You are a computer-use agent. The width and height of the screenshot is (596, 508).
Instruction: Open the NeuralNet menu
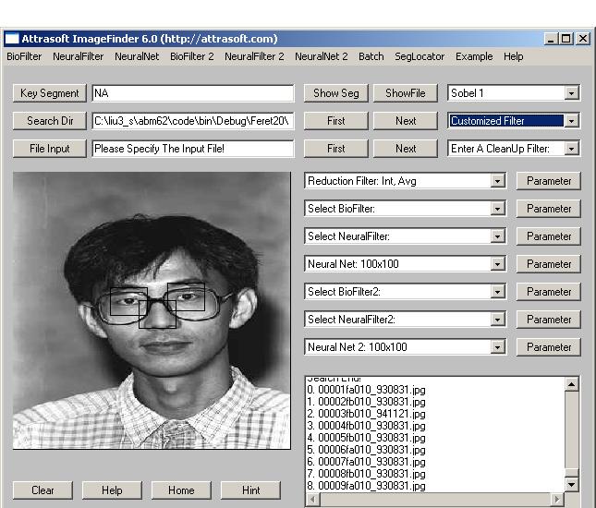(137, 56)
